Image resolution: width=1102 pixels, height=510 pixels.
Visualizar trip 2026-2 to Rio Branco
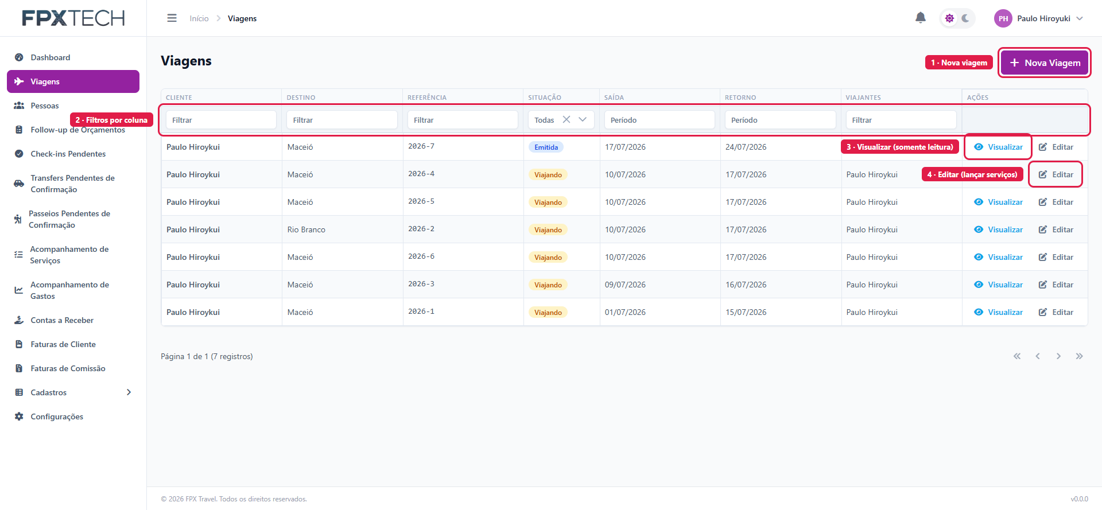[999, 229]
